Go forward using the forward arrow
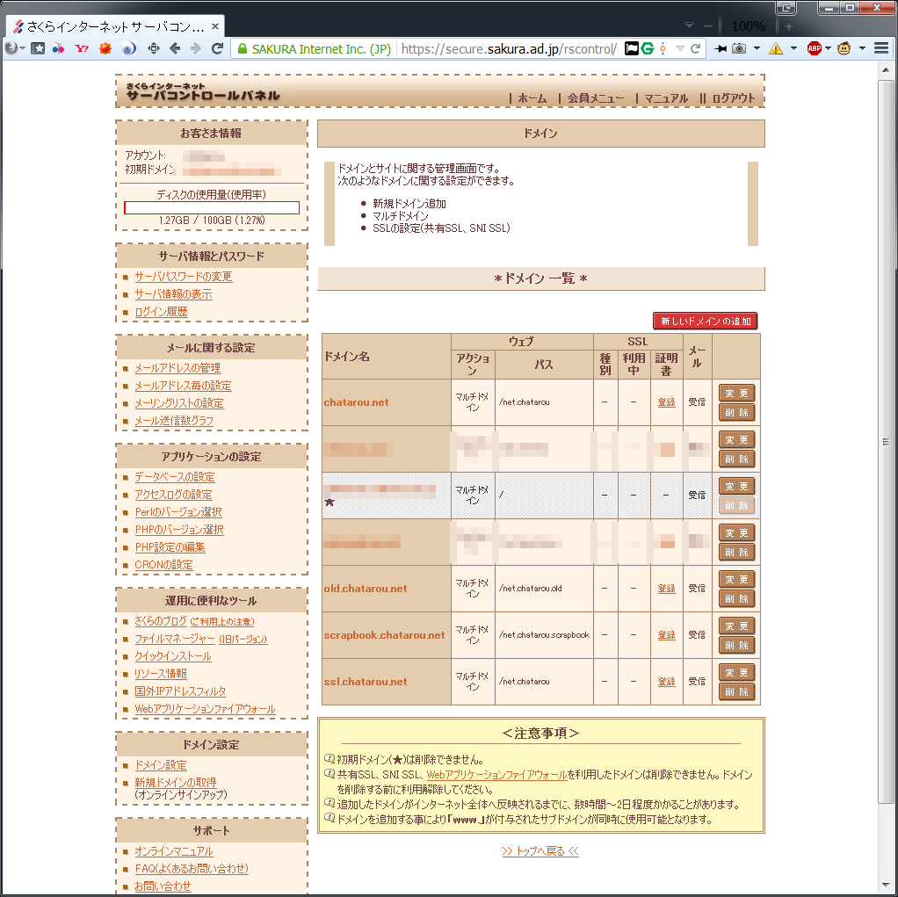 point(196,48)
